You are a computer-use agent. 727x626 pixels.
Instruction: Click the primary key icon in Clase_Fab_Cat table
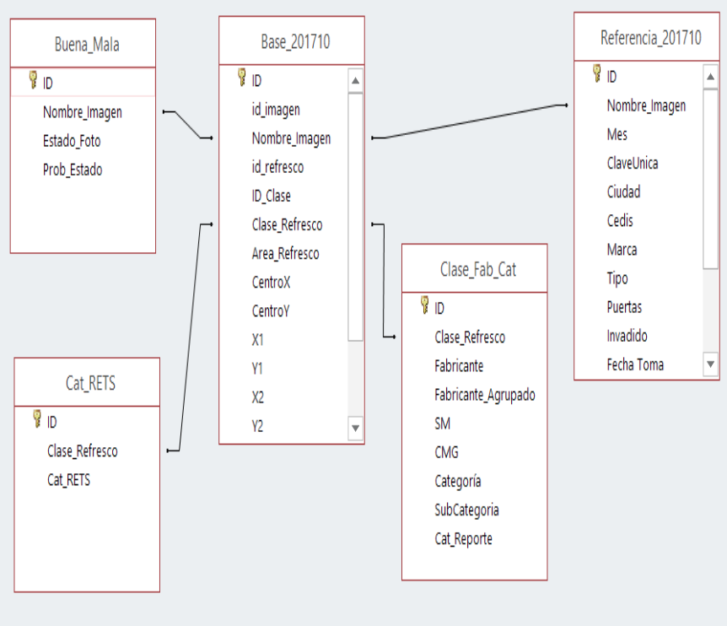[424, 305]
